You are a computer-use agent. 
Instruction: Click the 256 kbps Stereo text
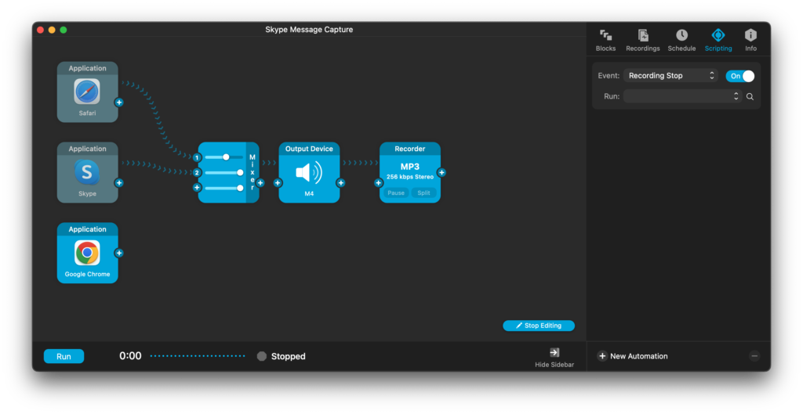tap(409, 177)
